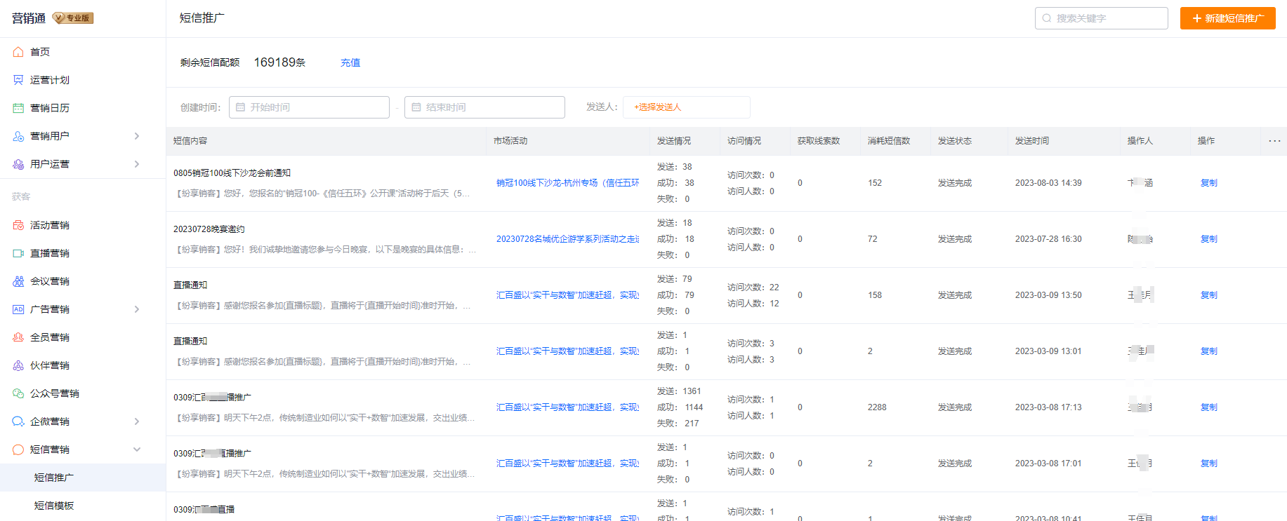Expand the 用户运营 submenu arrow
Viewport: 1287px width, 521px height.
click(x=137, y=164)
